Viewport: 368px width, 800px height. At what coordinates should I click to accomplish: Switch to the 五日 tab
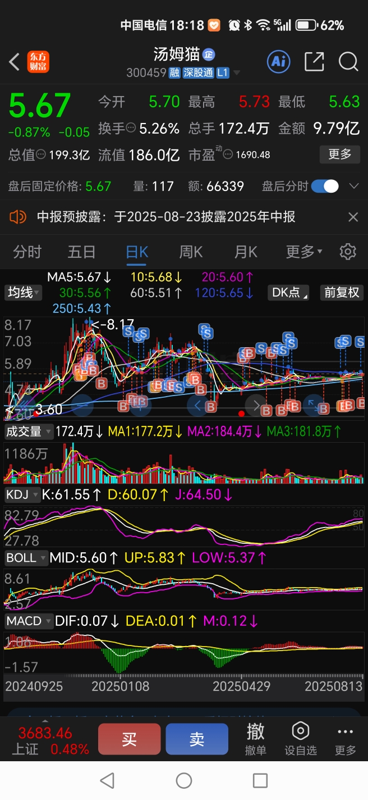pos(81,252)
